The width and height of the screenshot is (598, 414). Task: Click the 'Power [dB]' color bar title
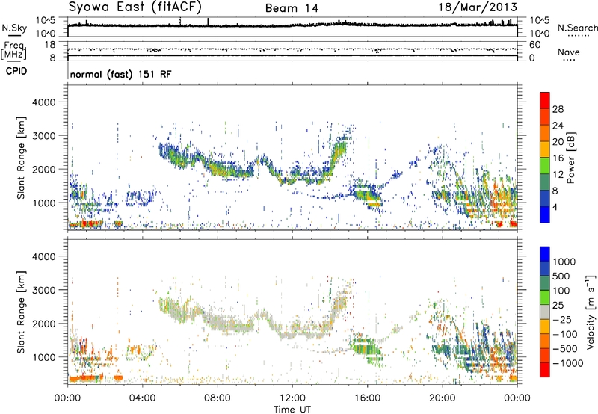point(570,158)
